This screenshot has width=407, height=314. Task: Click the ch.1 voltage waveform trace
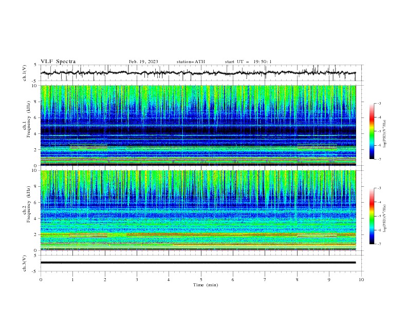pos(198,73)
